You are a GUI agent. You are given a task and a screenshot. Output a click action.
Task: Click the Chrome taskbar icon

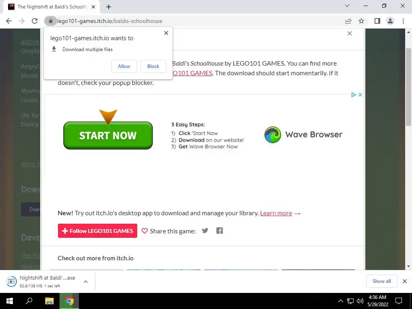[x=69, y=301]
